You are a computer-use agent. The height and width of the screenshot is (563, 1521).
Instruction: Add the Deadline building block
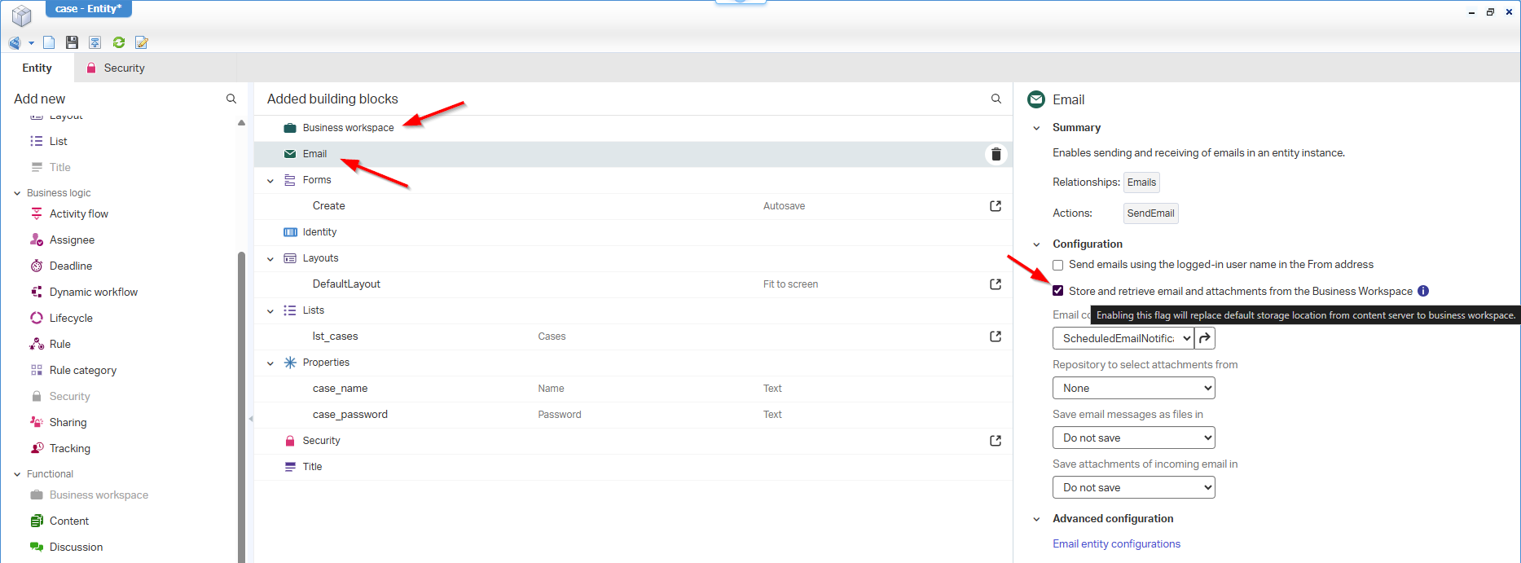coord(71,266)
